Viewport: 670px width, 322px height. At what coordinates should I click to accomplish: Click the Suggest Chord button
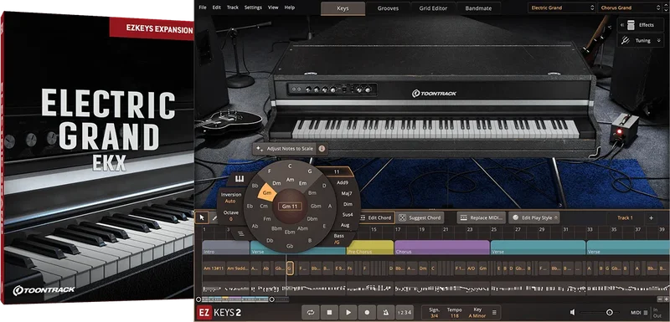[x=420, y=218]
